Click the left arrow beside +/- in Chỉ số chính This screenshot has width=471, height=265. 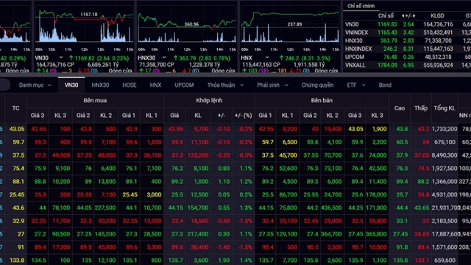pos(403,15)
